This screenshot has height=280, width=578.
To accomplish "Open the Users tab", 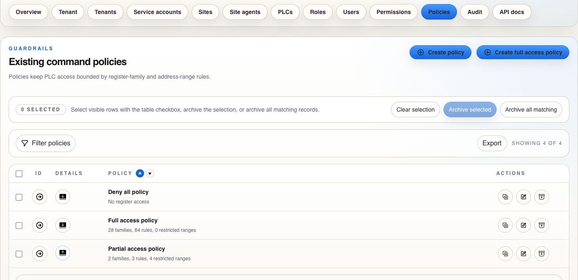I will coord(351,12).
